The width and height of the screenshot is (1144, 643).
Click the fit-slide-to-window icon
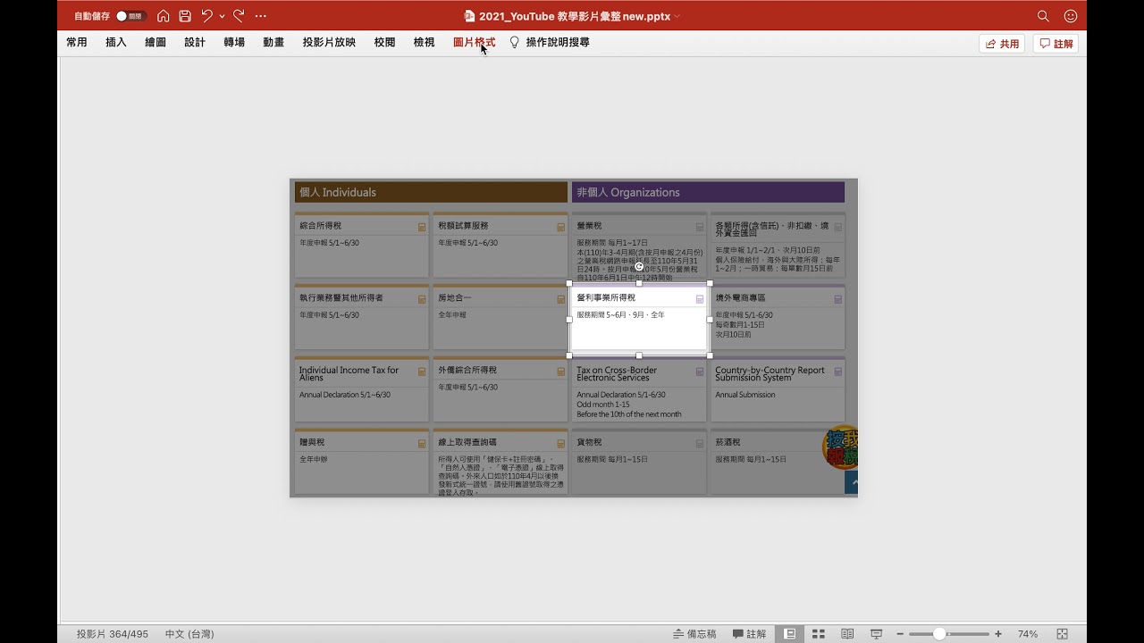point(1064,633)
